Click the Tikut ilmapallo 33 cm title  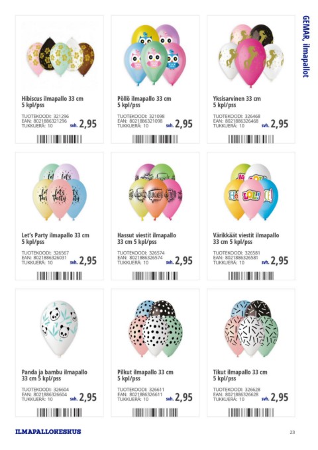pos(240,372)
